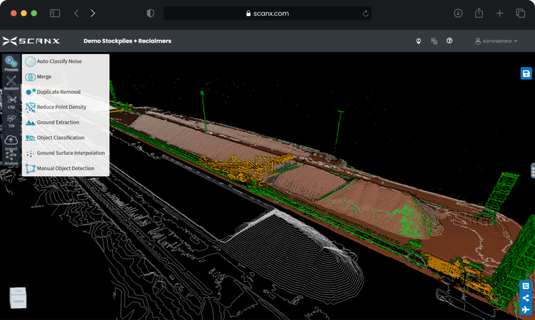Open the Import panel

11,142
